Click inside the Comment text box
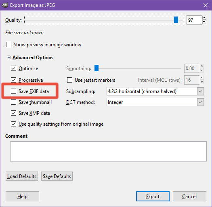The width and height of the screenshot is (212, 207). click(108, 151)
